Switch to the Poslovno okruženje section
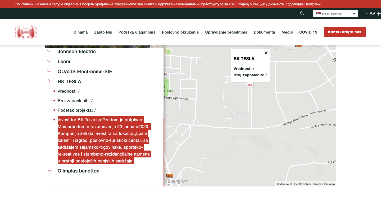The image size is (381, 215). [180, 32]
